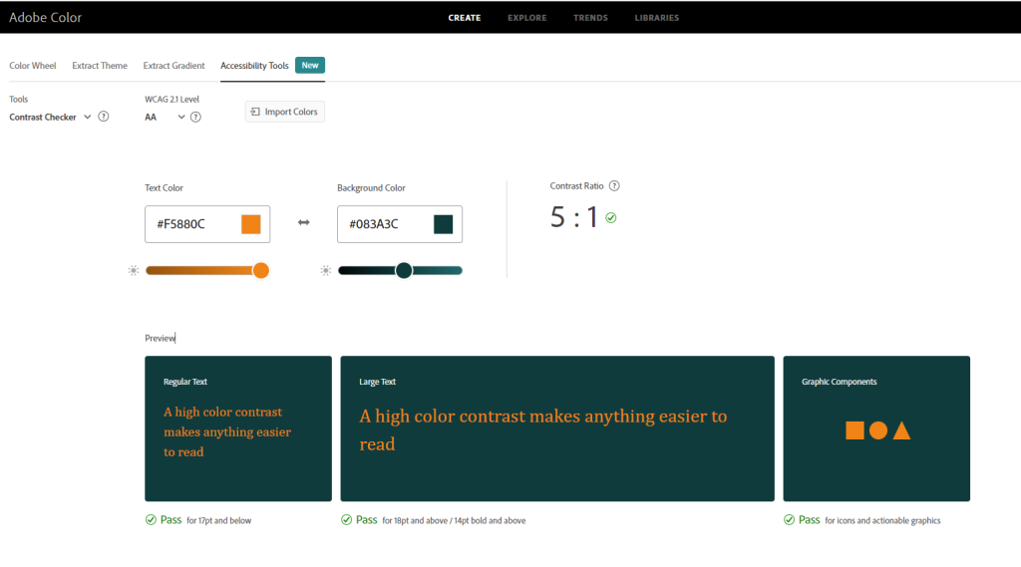Select the Extract Gradient tab
Image resolution: width=1021 pixels, height=567 pixels.
pyautogui.click(x=173, y=66)
